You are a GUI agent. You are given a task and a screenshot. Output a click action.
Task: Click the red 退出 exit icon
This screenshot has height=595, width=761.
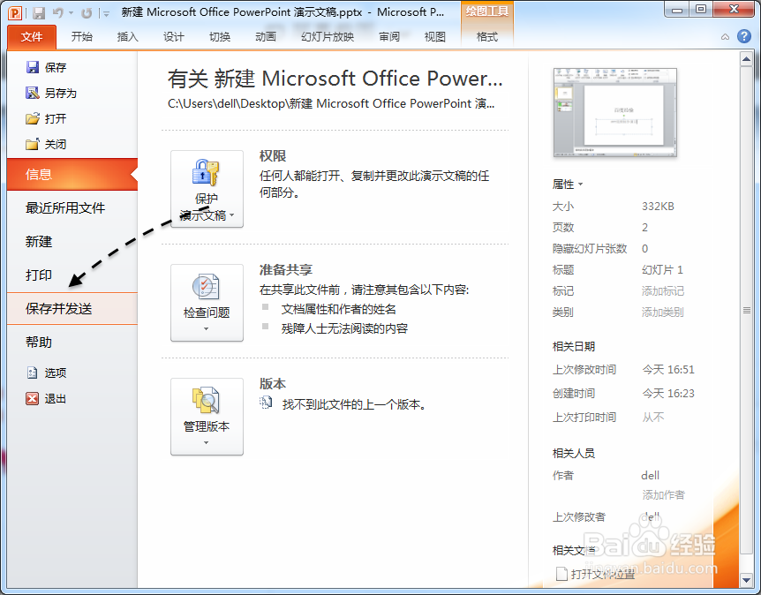point(32,398)
